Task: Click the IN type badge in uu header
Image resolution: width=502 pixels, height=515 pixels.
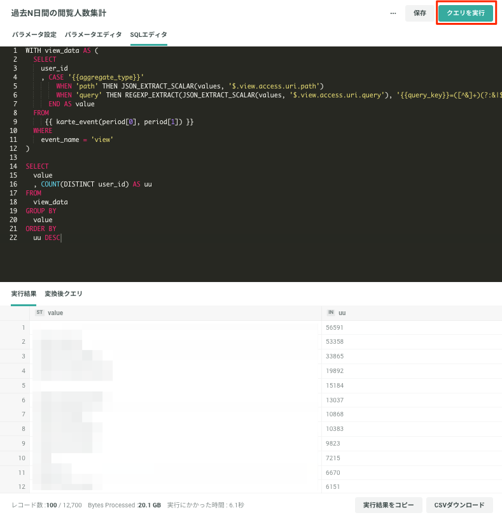Action: pos(331,313)
